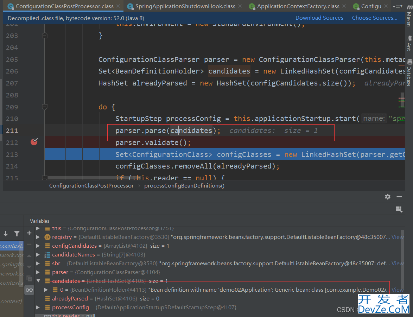Add a new watch with plus icon
This screenshot has width=413, height=317.
(x=29, y=233)
